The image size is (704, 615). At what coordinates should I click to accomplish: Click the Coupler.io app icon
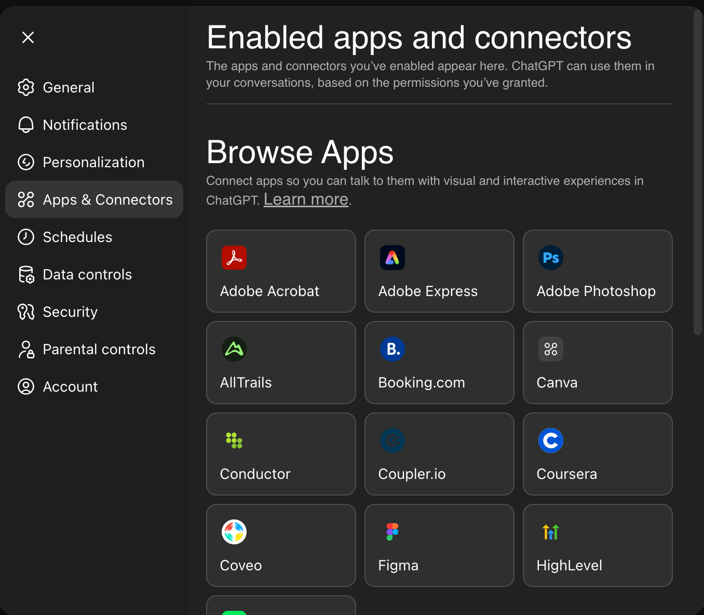click(x=392, y=440)
